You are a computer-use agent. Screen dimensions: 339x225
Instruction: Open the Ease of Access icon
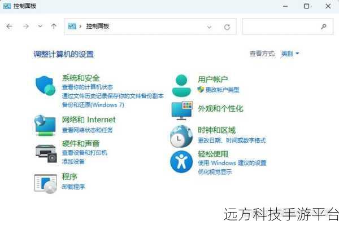(x=181, y=162)
